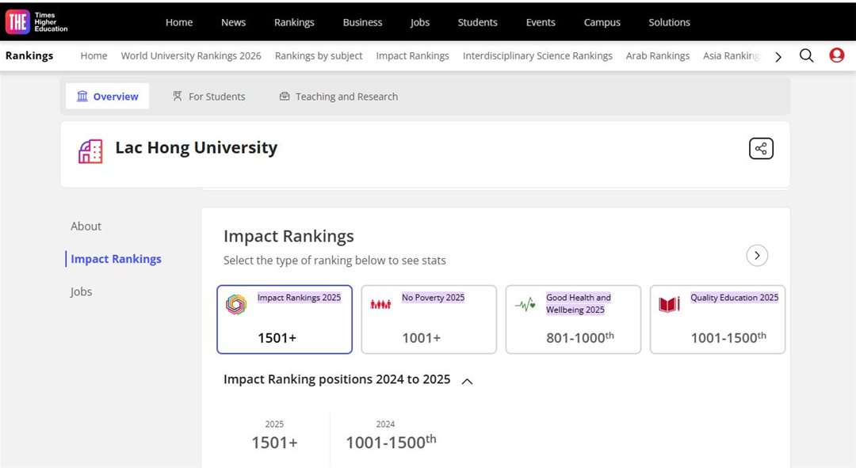Image resolution: width=856 pixels, height=468 pixels.
Task: Click the Teaching and Research briefcase icon
Action: 285,96
